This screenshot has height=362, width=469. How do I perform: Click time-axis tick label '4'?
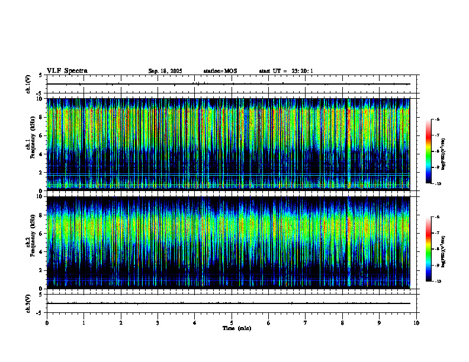[x=195, y=323]
